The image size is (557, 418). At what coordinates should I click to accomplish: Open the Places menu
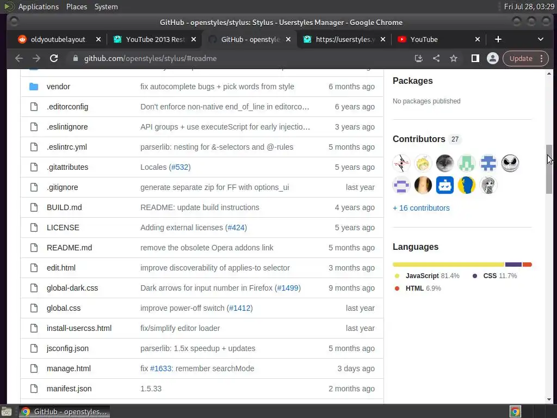pyautogui.click(x=77, y=7)
